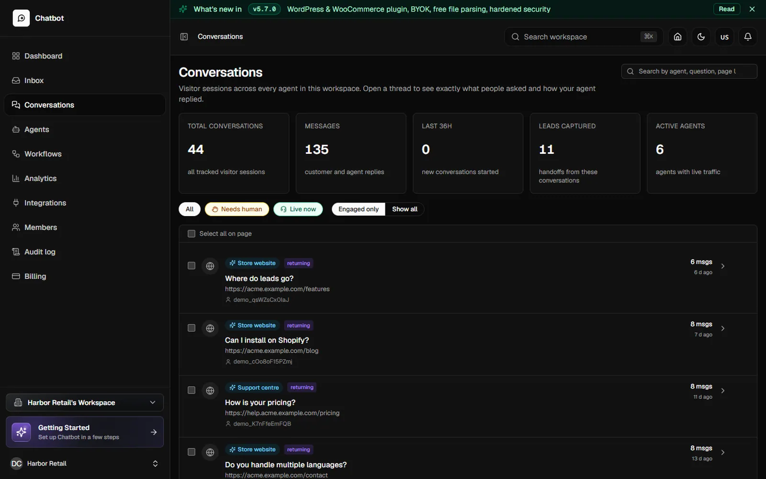Open Inbox in sidebar
766x479 pixels.
coord(85,80)
